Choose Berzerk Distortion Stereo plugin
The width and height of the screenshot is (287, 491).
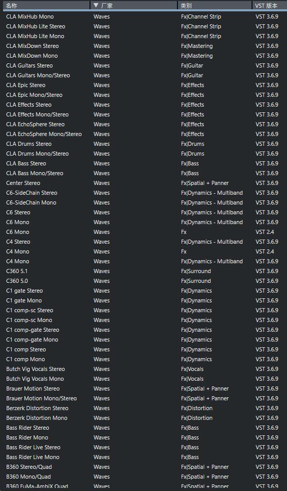pyautogui.click(x=145, y=408)
